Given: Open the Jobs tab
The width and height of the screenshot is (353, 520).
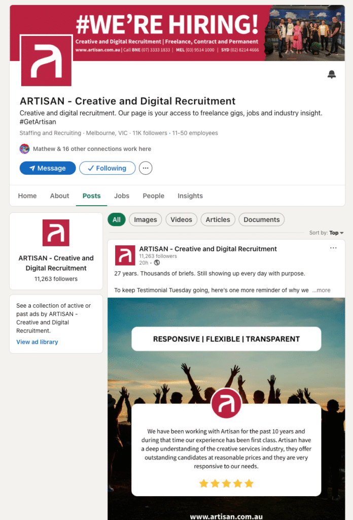Looking at the screenshot, I should 122,196.
